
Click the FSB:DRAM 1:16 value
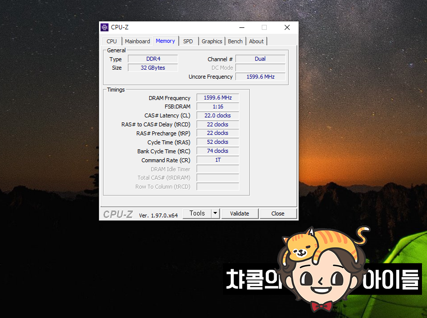(218, 106)
